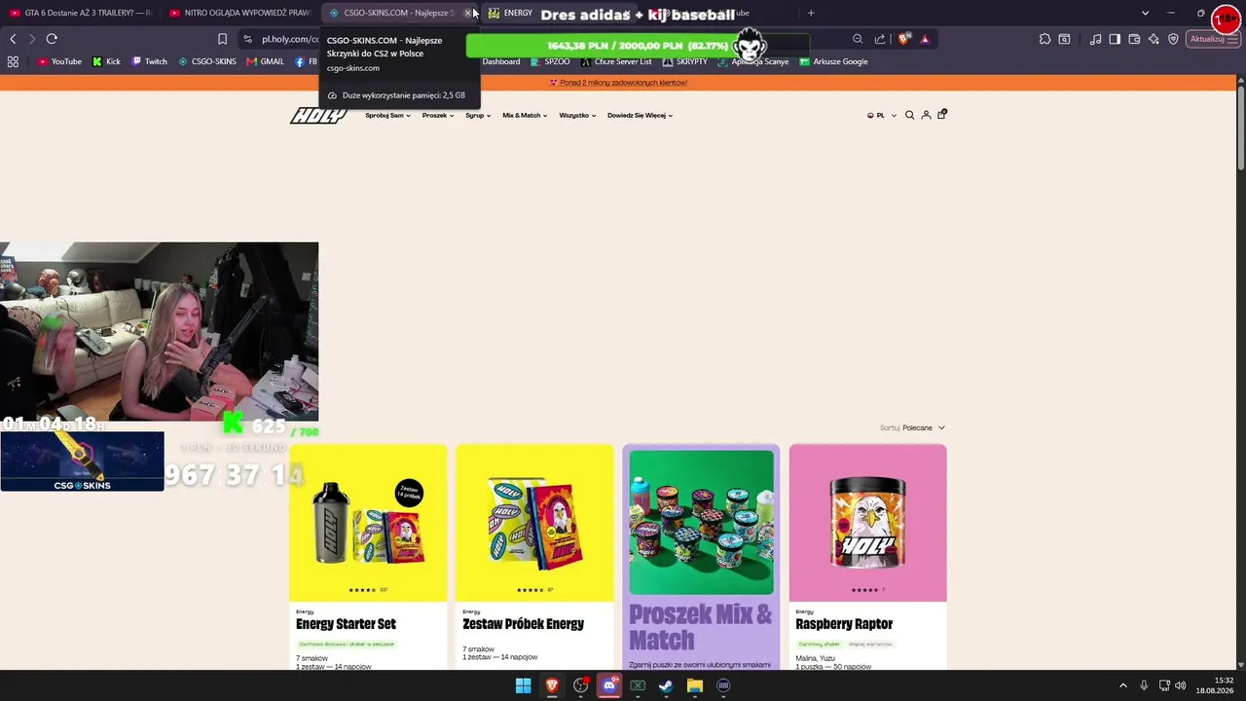Viewport: 1246px width, 701px height.
Task: Open the Proszek Mix & Match card
Action: [701, 557]
